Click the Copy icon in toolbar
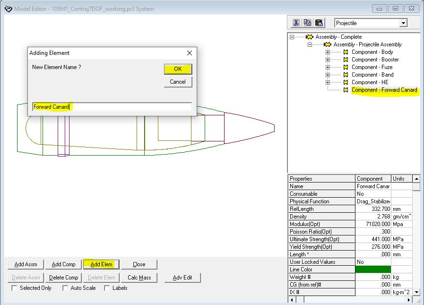 [307, 23]
